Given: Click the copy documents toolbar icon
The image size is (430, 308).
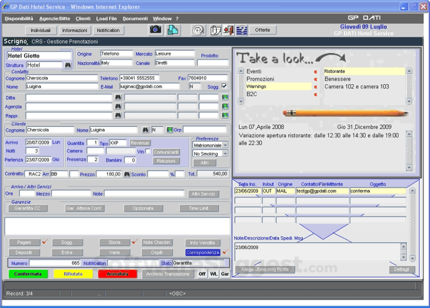Looking at the screenshot, I should point(173,30).
